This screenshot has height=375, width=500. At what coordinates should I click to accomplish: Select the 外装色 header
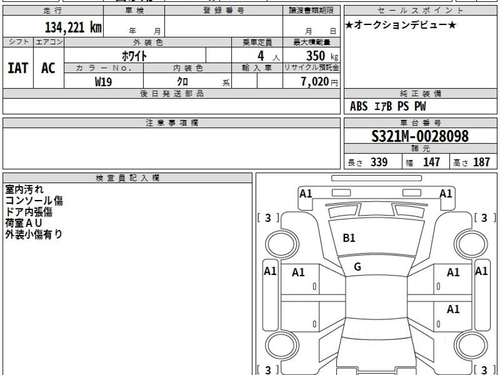148,42
